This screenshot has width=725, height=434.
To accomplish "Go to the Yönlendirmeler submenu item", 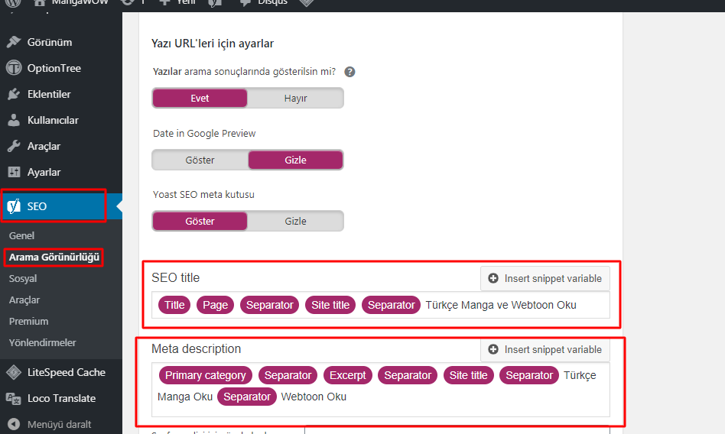I will (43, 342).
